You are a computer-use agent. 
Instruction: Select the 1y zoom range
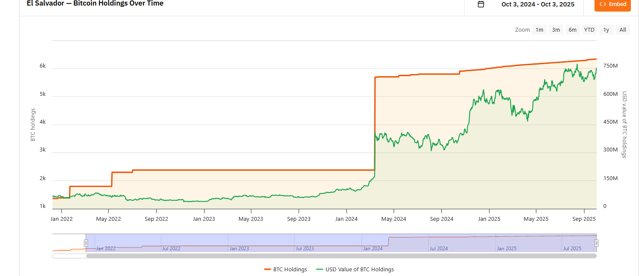(x=606, y=30)
